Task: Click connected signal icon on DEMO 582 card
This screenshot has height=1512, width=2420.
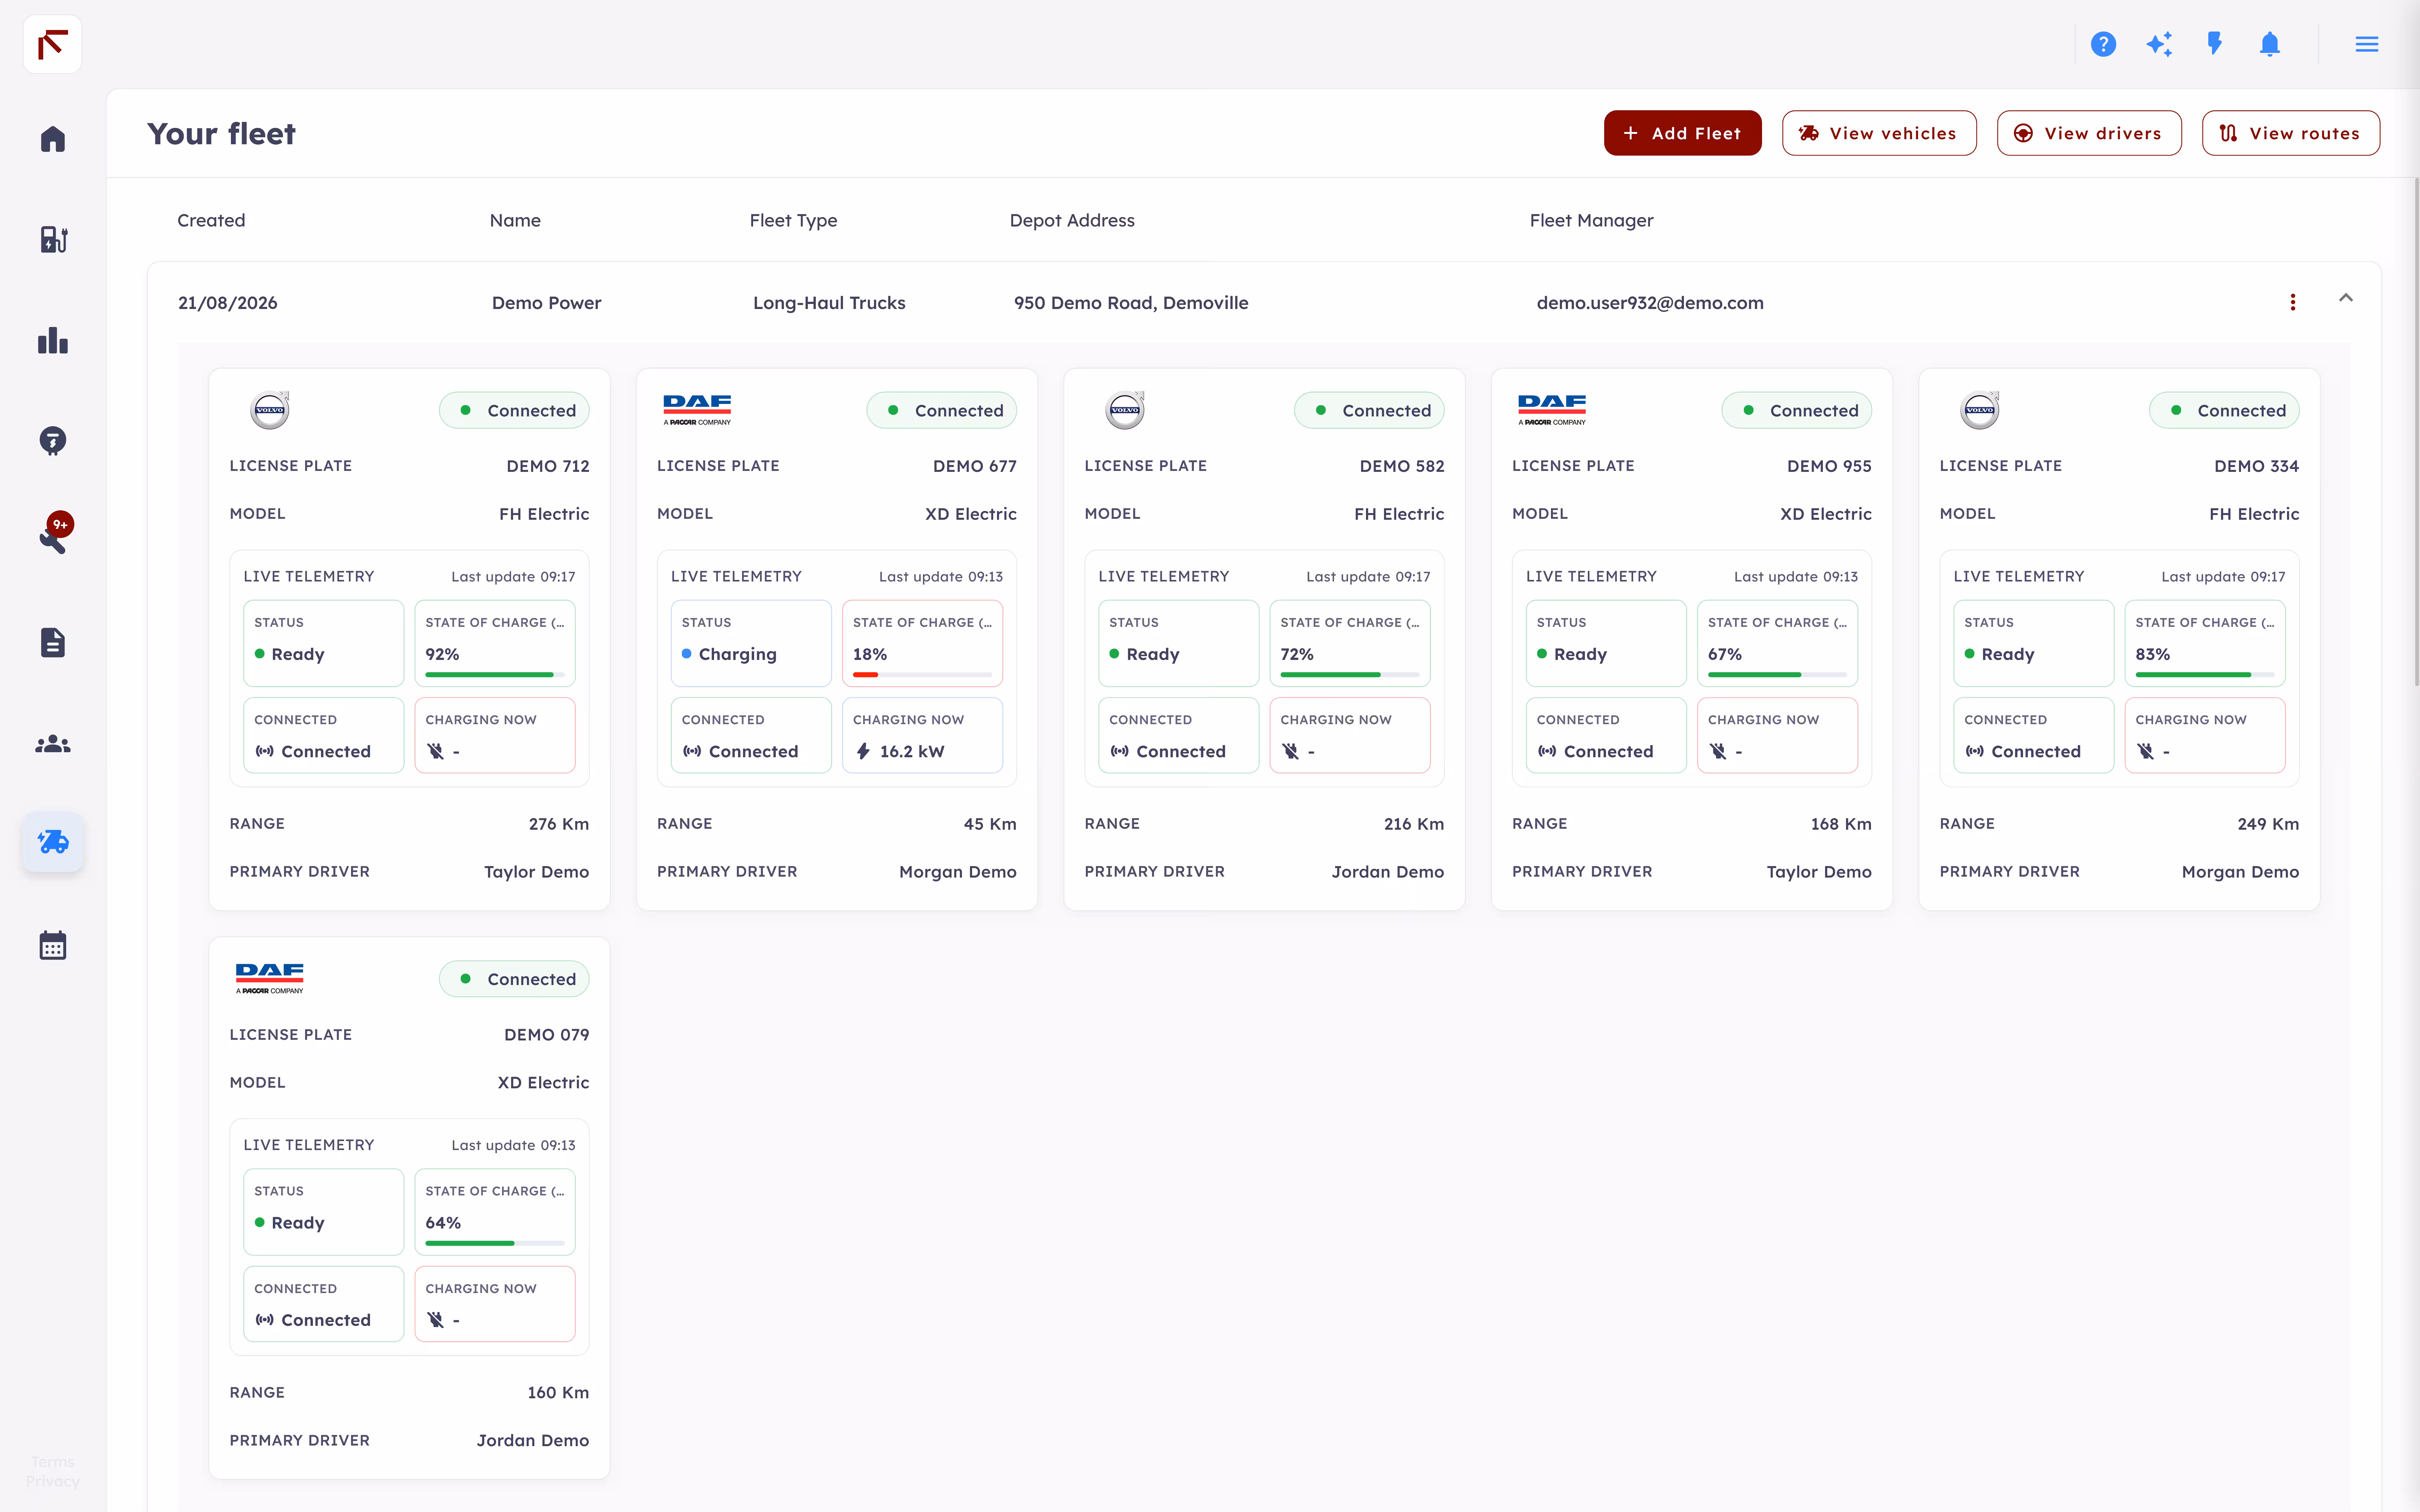Action: 1119,751
